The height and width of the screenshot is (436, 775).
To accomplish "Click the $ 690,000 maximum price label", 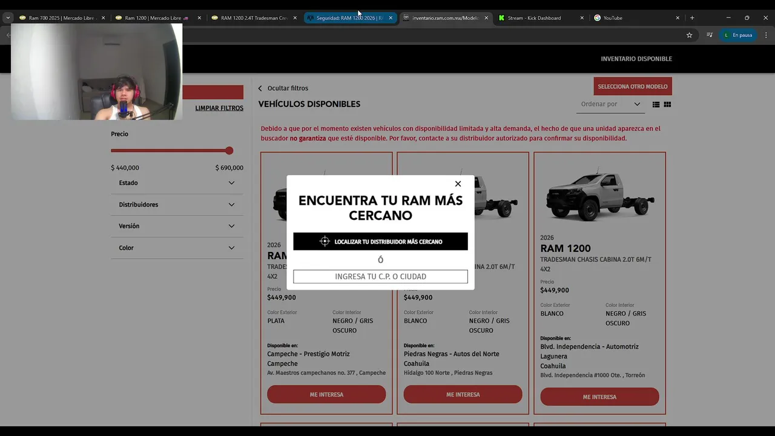I will 229,168.
